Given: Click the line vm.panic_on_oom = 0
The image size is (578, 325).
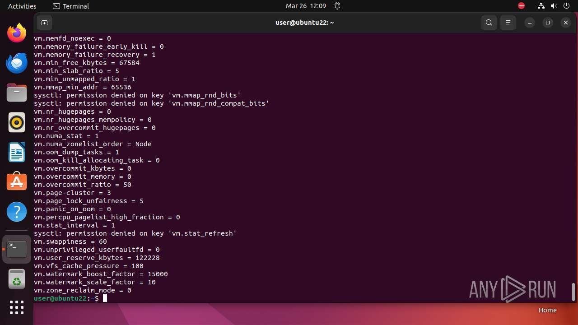Looking at the screenshot, I should 72,209.
